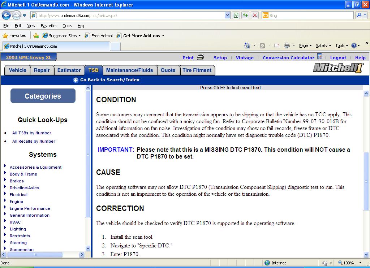Open the Tools command bar menu

(341, 46)
